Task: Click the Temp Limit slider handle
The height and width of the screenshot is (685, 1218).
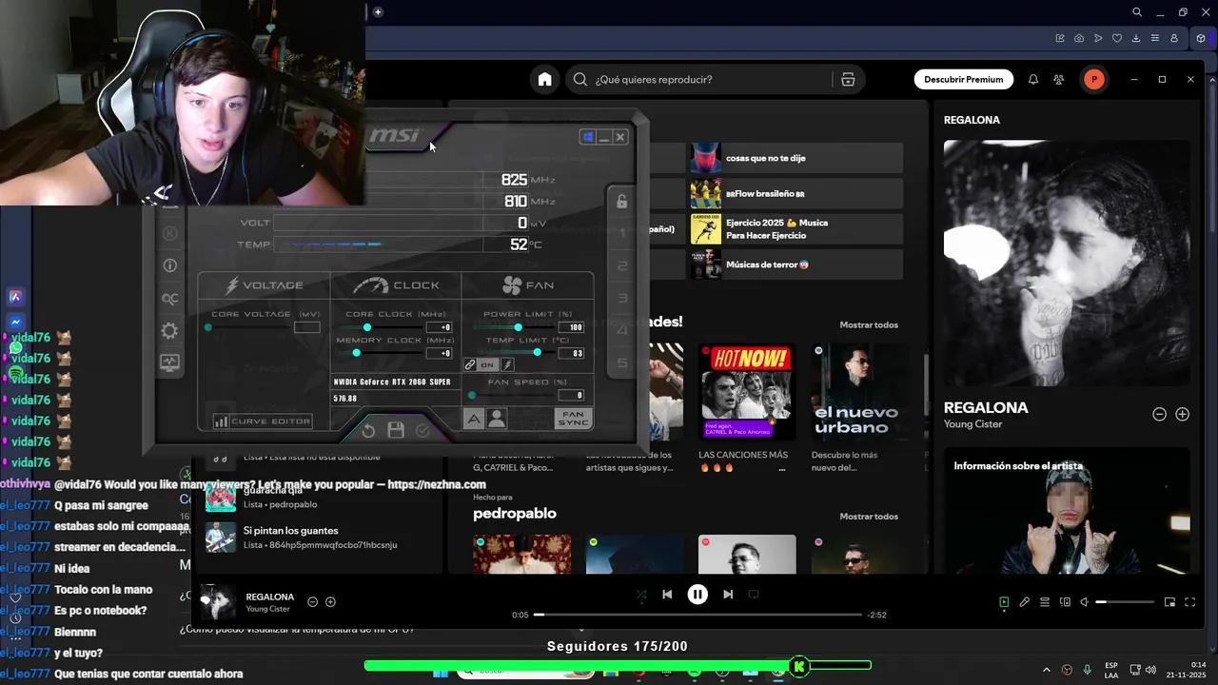Action: tap(537, 353)
